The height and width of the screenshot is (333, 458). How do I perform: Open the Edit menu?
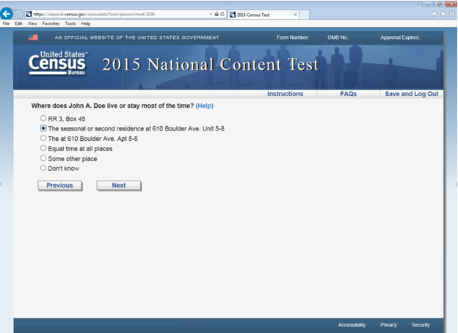pos(18,23)
